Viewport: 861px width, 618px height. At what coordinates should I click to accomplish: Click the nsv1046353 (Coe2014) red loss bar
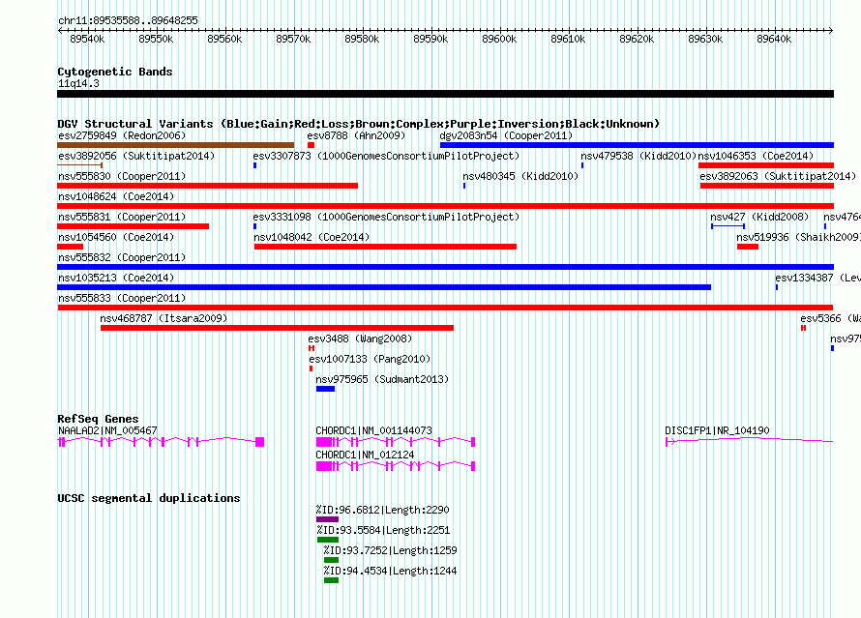coord(766,165)
